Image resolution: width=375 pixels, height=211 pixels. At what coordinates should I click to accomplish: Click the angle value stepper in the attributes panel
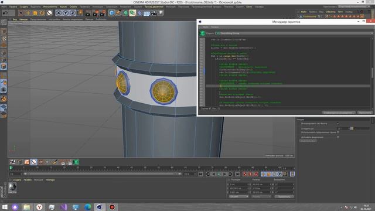349,128
